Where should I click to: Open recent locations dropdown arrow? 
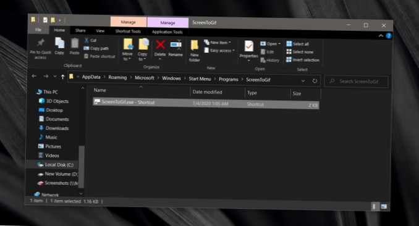point(55,77)
